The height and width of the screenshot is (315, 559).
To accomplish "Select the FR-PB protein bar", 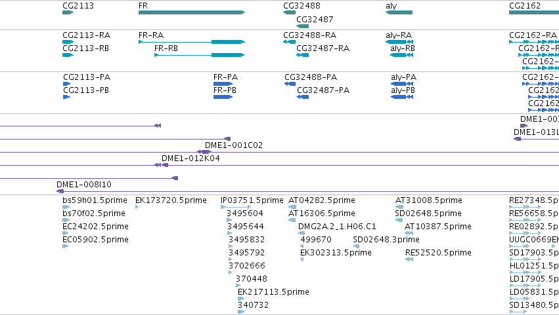I will coord(223,97).
